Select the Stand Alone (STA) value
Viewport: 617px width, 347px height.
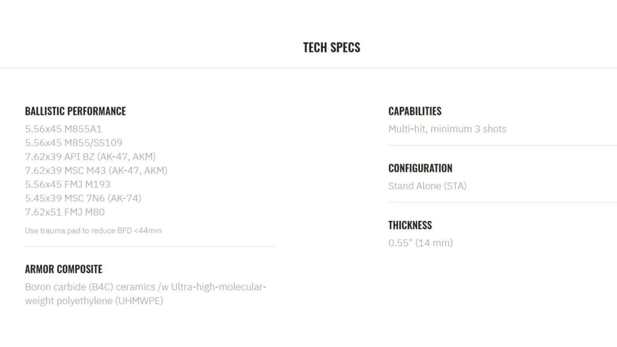427,185
